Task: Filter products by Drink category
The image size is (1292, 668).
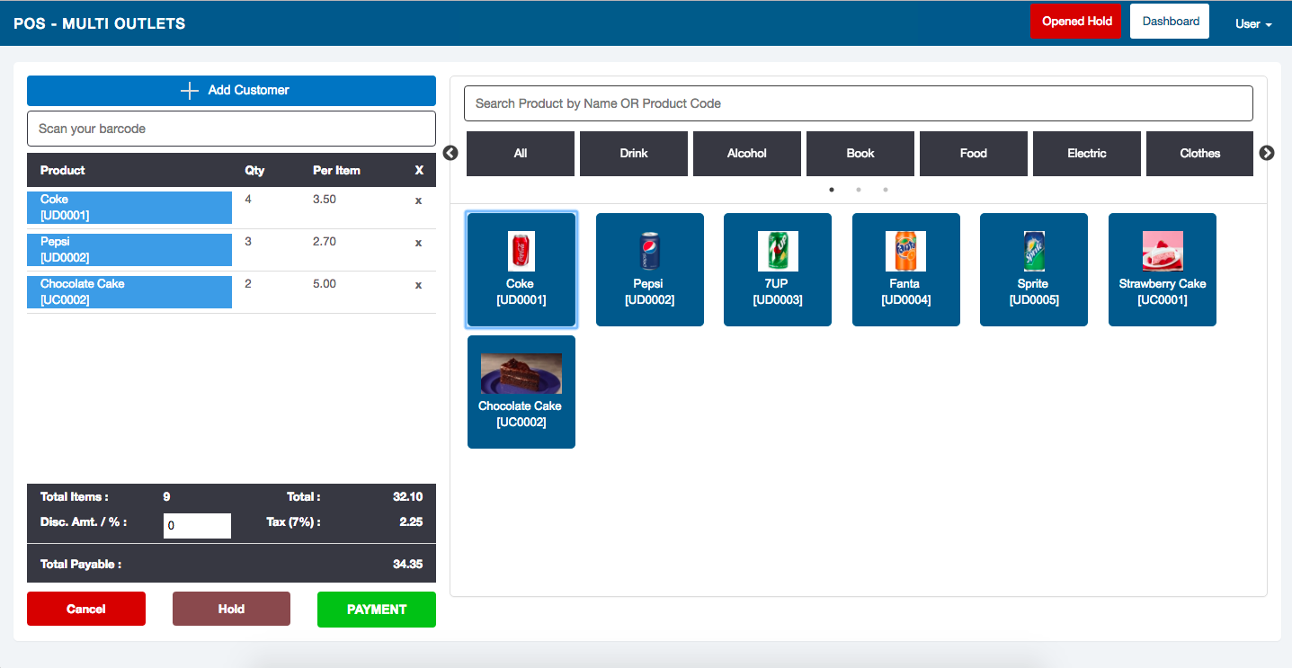Action: pos(634,154)
